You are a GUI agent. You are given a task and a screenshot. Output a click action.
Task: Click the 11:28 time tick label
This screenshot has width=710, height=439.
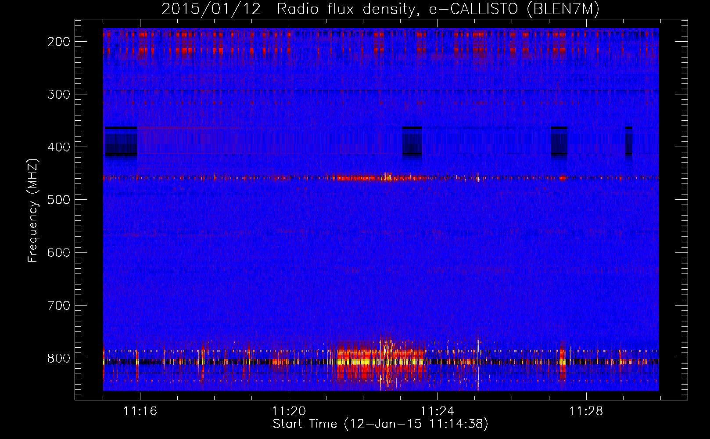tap(586, 411)
